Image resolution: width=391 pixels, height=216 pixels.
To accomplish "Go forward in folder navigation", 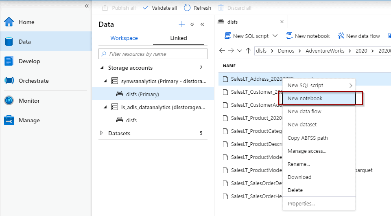I will pyautogui.click(x=231, y=51).
